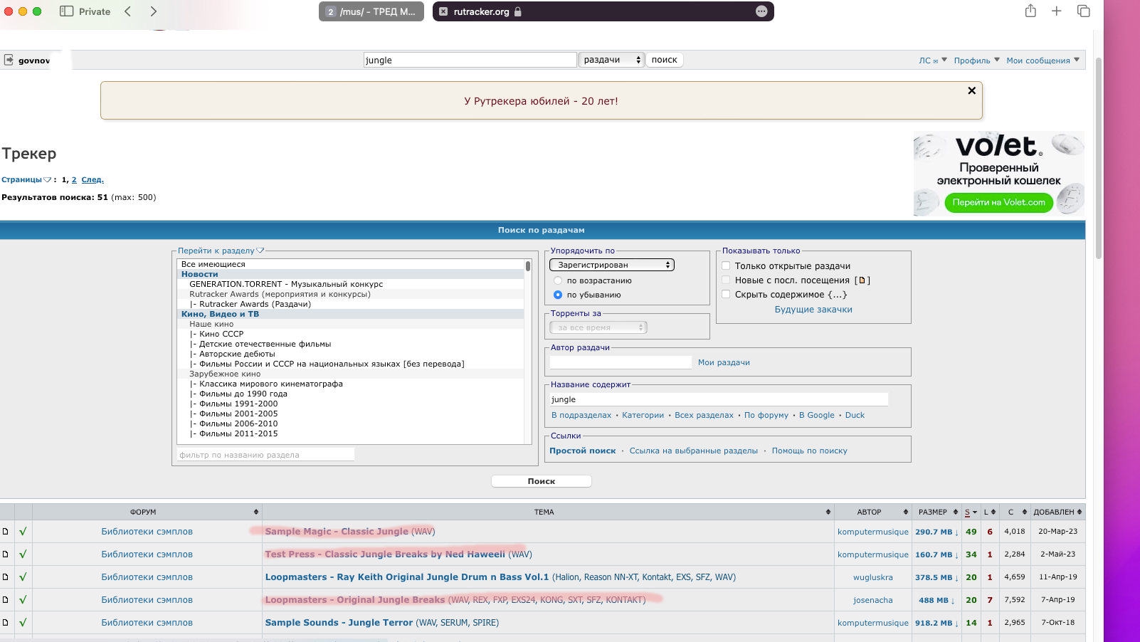1140x642 pixels.
Task: Click the new-posts document icon in brackets
Action: pyautogui.click(x=862, y=280)
